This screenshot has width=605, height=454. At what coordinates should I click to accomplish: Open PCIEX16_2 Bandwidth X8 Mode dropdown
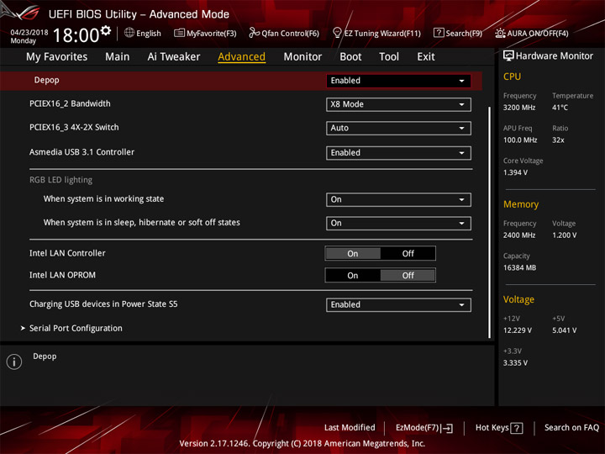398,104
